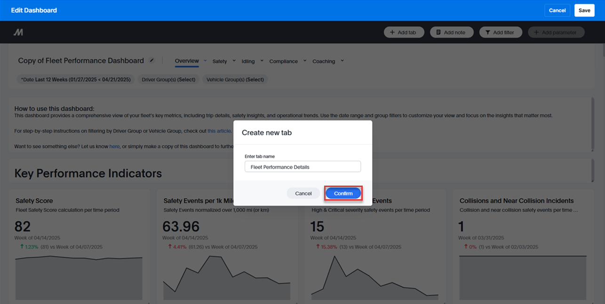The width and height of the screenshot is (605, 304).
Task: Click the Add parameter button
Action: (556, 32)
